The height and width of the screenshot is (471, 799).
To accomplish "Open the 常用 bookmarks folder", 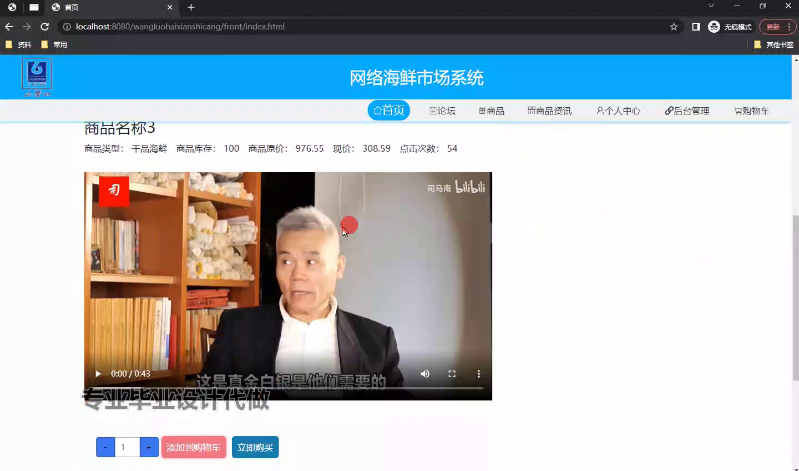I will click(x=54, y=44).
